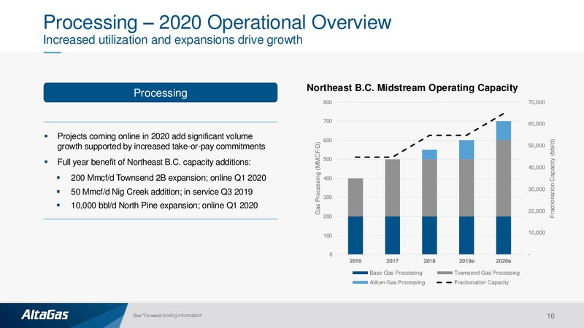
Task: Click the dark blue 'Base Gas Processing' legend swatch
Action: pyautogui.click(x=360, y=273)
